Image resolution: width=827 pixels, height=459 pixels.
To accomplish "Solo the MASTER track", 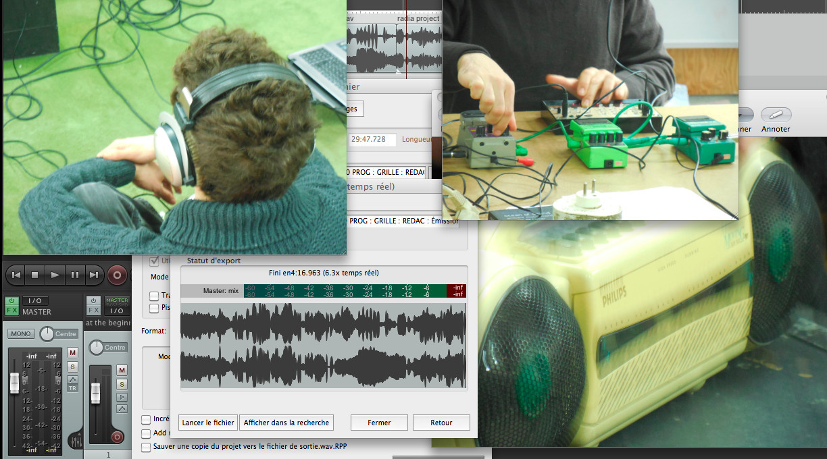I will tap(72, 367).
